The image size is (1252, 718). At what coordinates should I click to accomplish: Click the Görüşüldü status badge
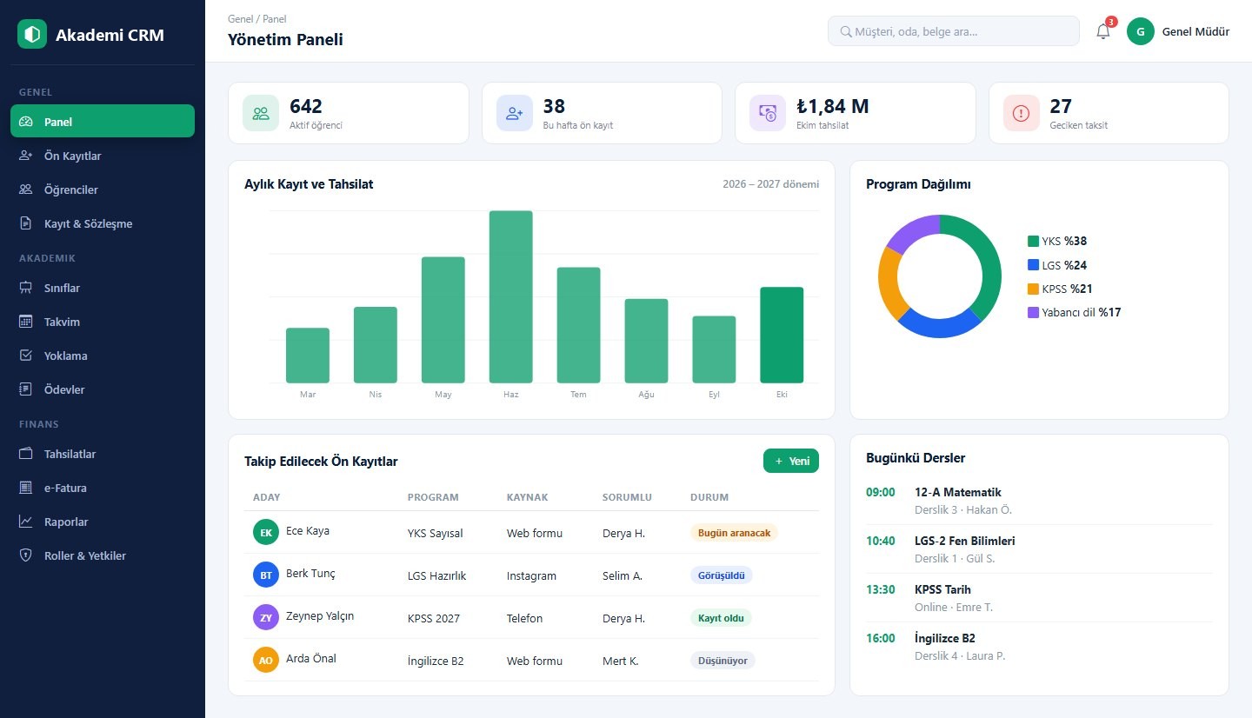[x=722, y=575]
